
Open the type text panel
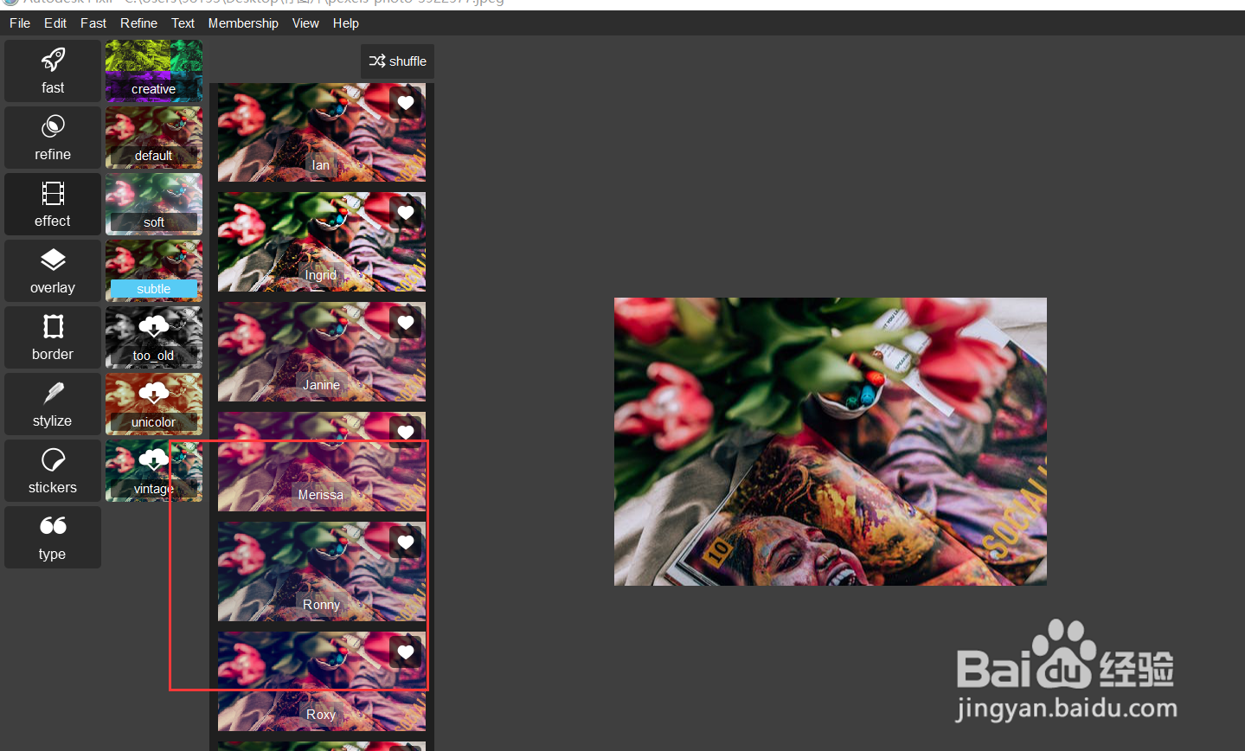click(53, 537)
